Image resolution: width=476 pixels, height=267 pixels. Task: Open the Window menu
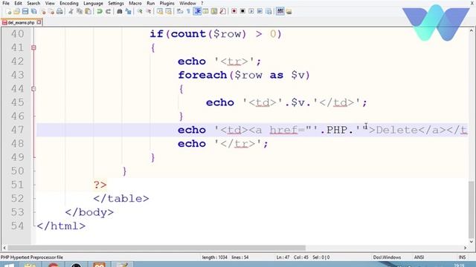(x=187, y=3)
